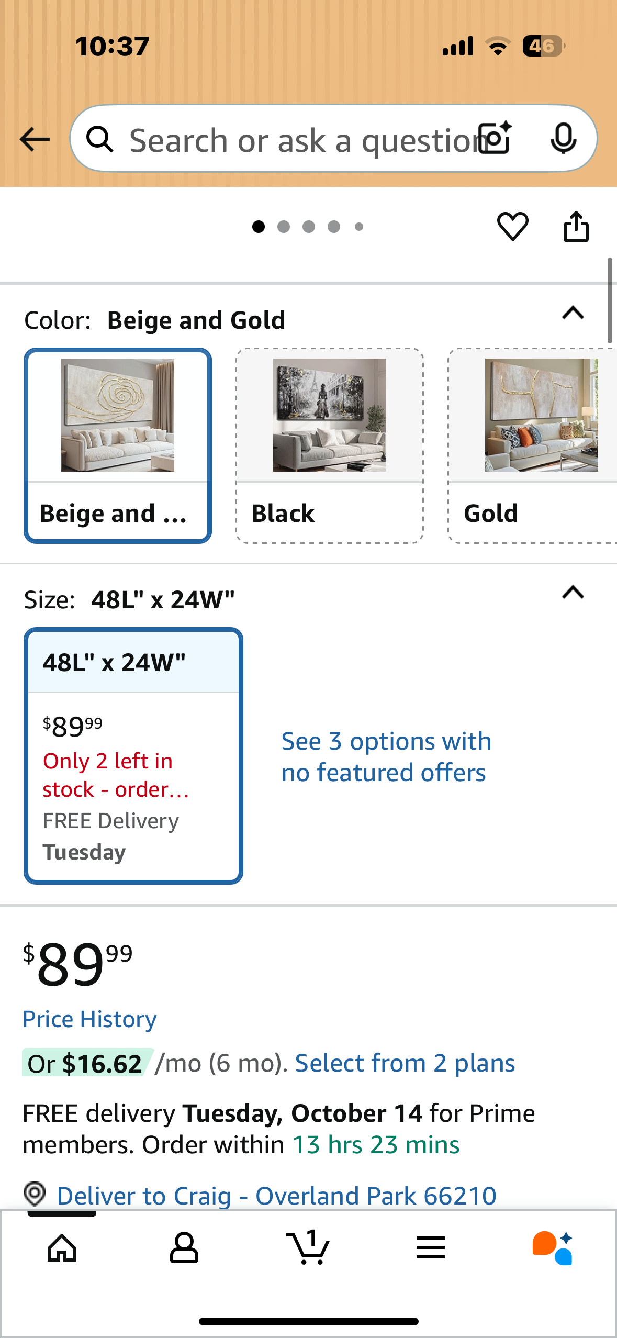This screenshot has height=1338, width=617.
Task: Open the Price History link
Action: [x=89, y=1019]
